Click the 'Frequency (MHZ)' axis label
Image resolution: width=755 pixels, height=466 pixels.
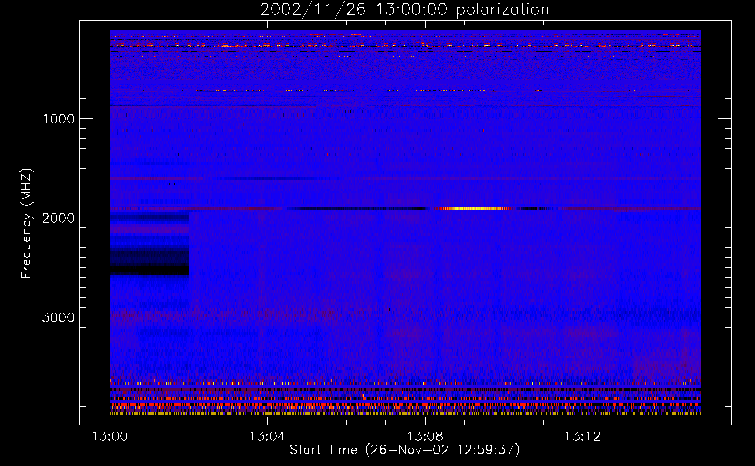pos(27,224)
